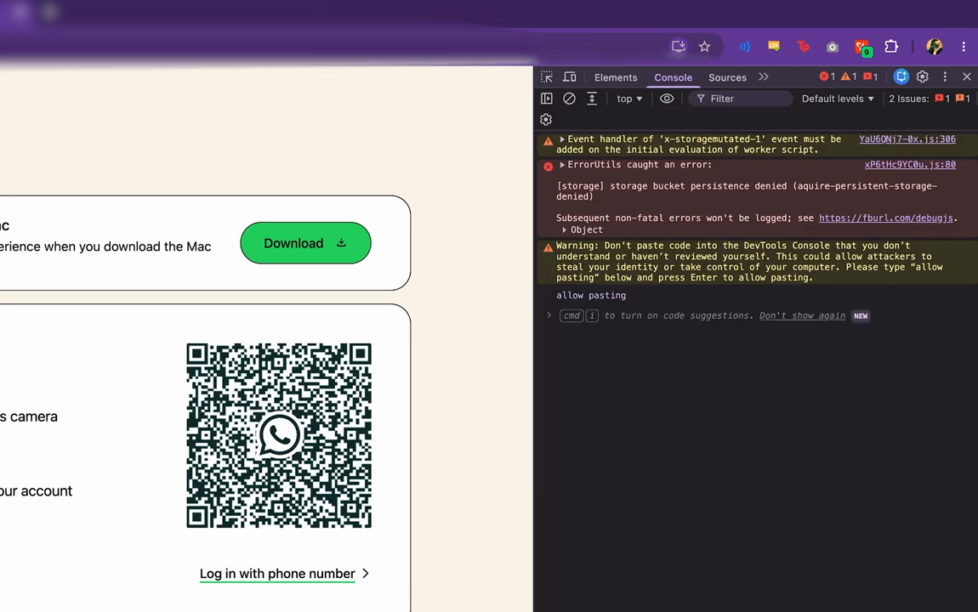The image size is (978, 612).
Task: Toggle the device toolbar icon
Action: [570, 76]
